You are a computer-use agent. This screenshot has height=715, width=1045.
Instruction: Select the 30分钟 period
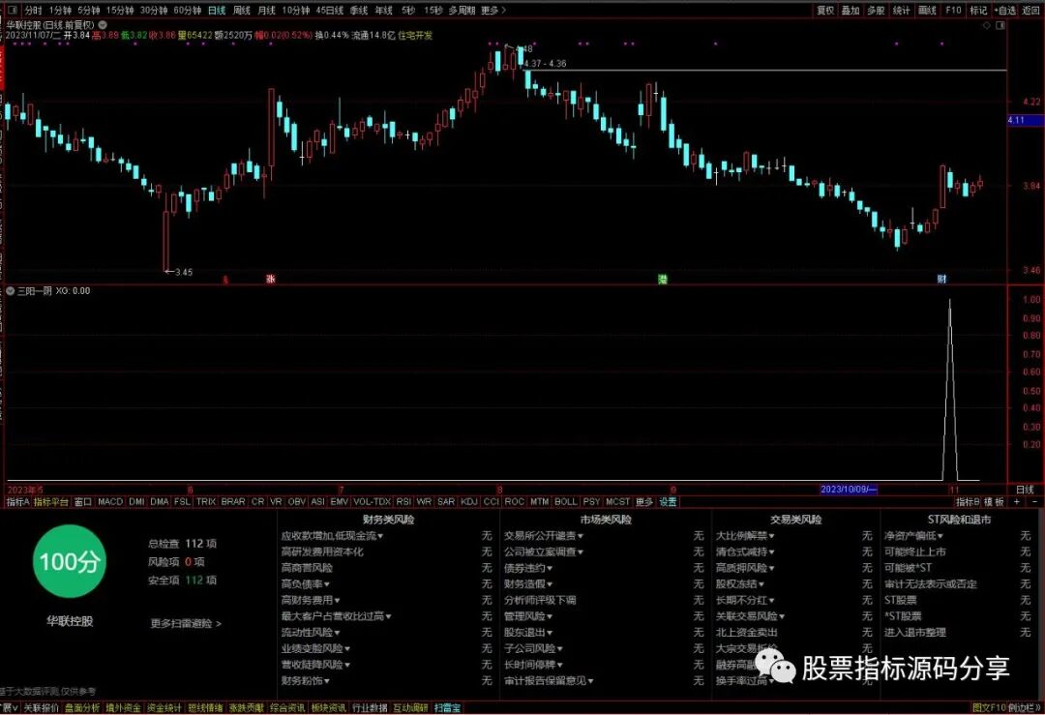[153, 10]
